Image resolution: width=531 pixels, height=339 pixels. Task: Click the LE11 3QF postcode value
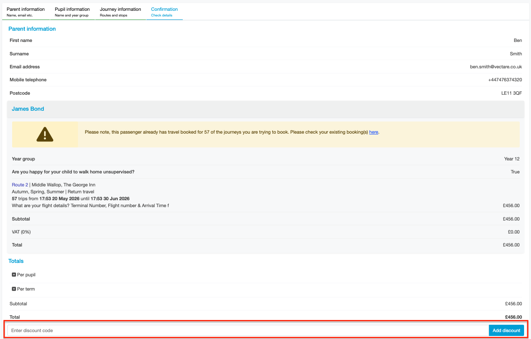pyautogui.click(x=512, y=93)
